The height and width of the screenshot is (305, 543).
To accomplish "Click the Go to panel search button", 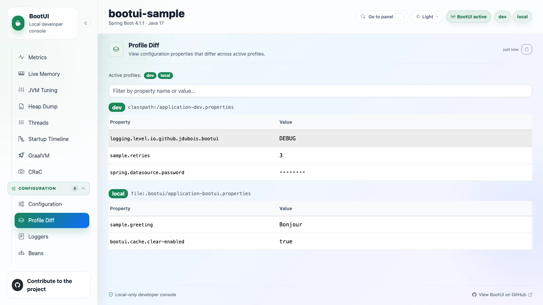I will coord(382,17).
